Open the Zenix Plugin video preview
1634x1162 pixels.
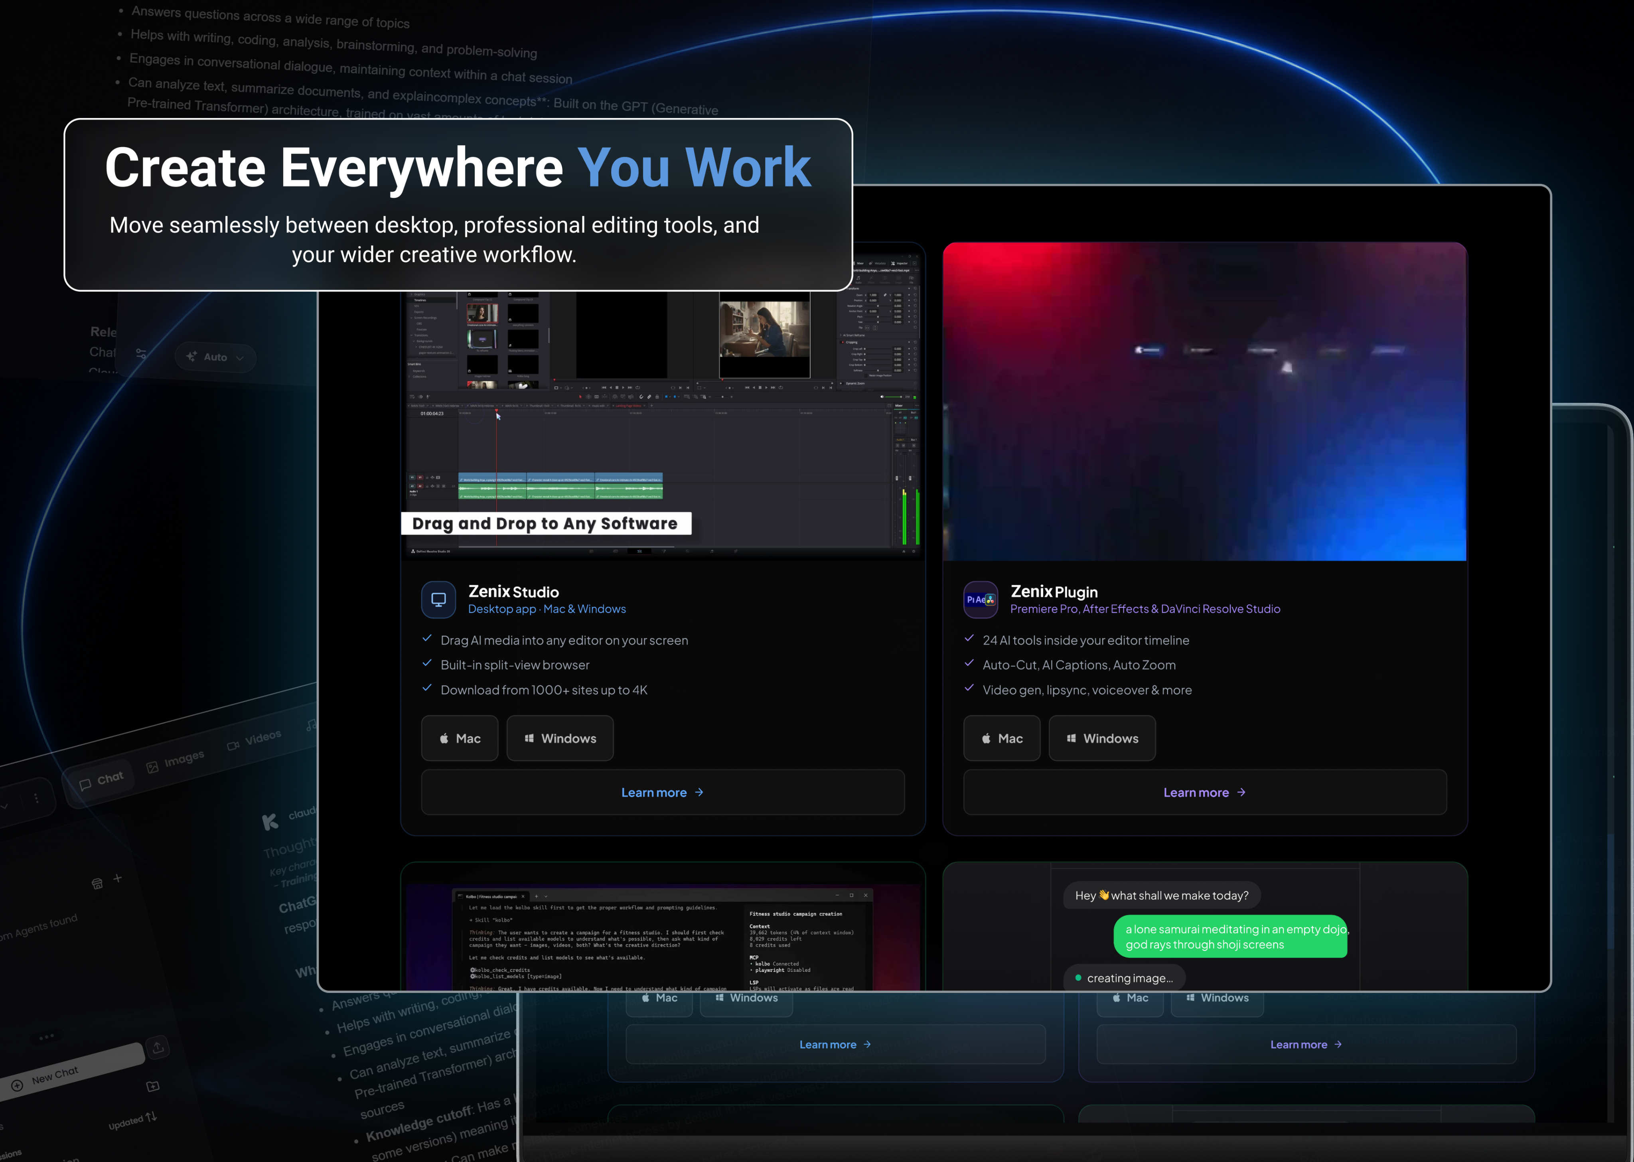click(1205, 400)
